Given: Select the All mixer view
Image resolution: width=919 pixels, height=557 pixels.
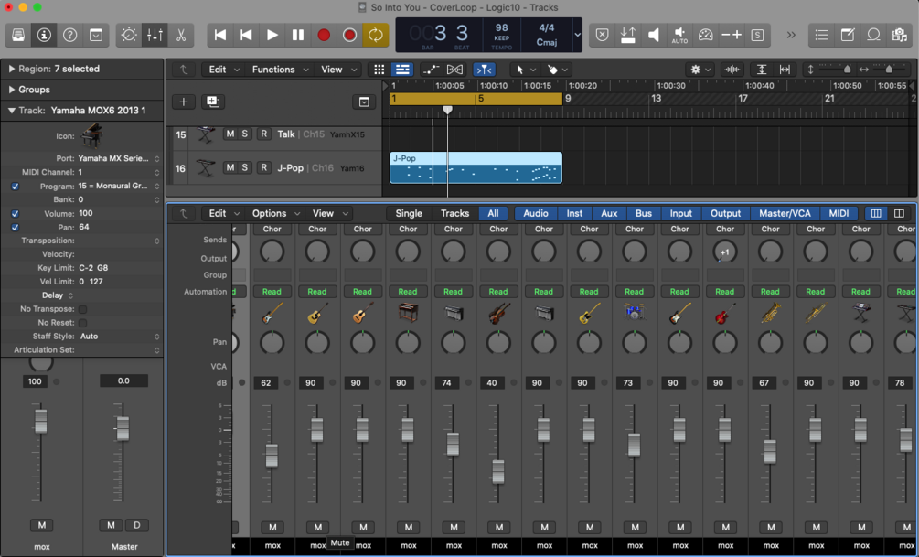Looking at the screenshot, I should (494, 213).
